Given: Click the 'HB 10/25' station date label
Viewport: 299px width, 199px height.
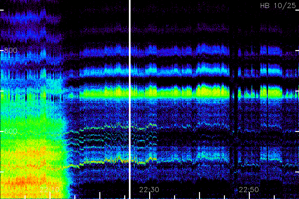Looking at the screenshot, I should point(278,6).
